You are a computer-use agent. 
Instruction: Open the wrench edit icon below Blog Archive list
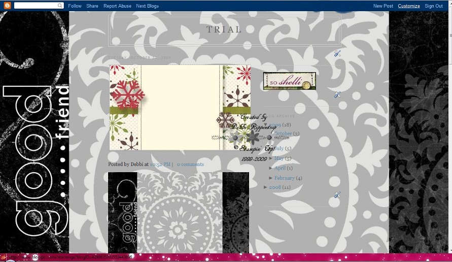point(337,195)
